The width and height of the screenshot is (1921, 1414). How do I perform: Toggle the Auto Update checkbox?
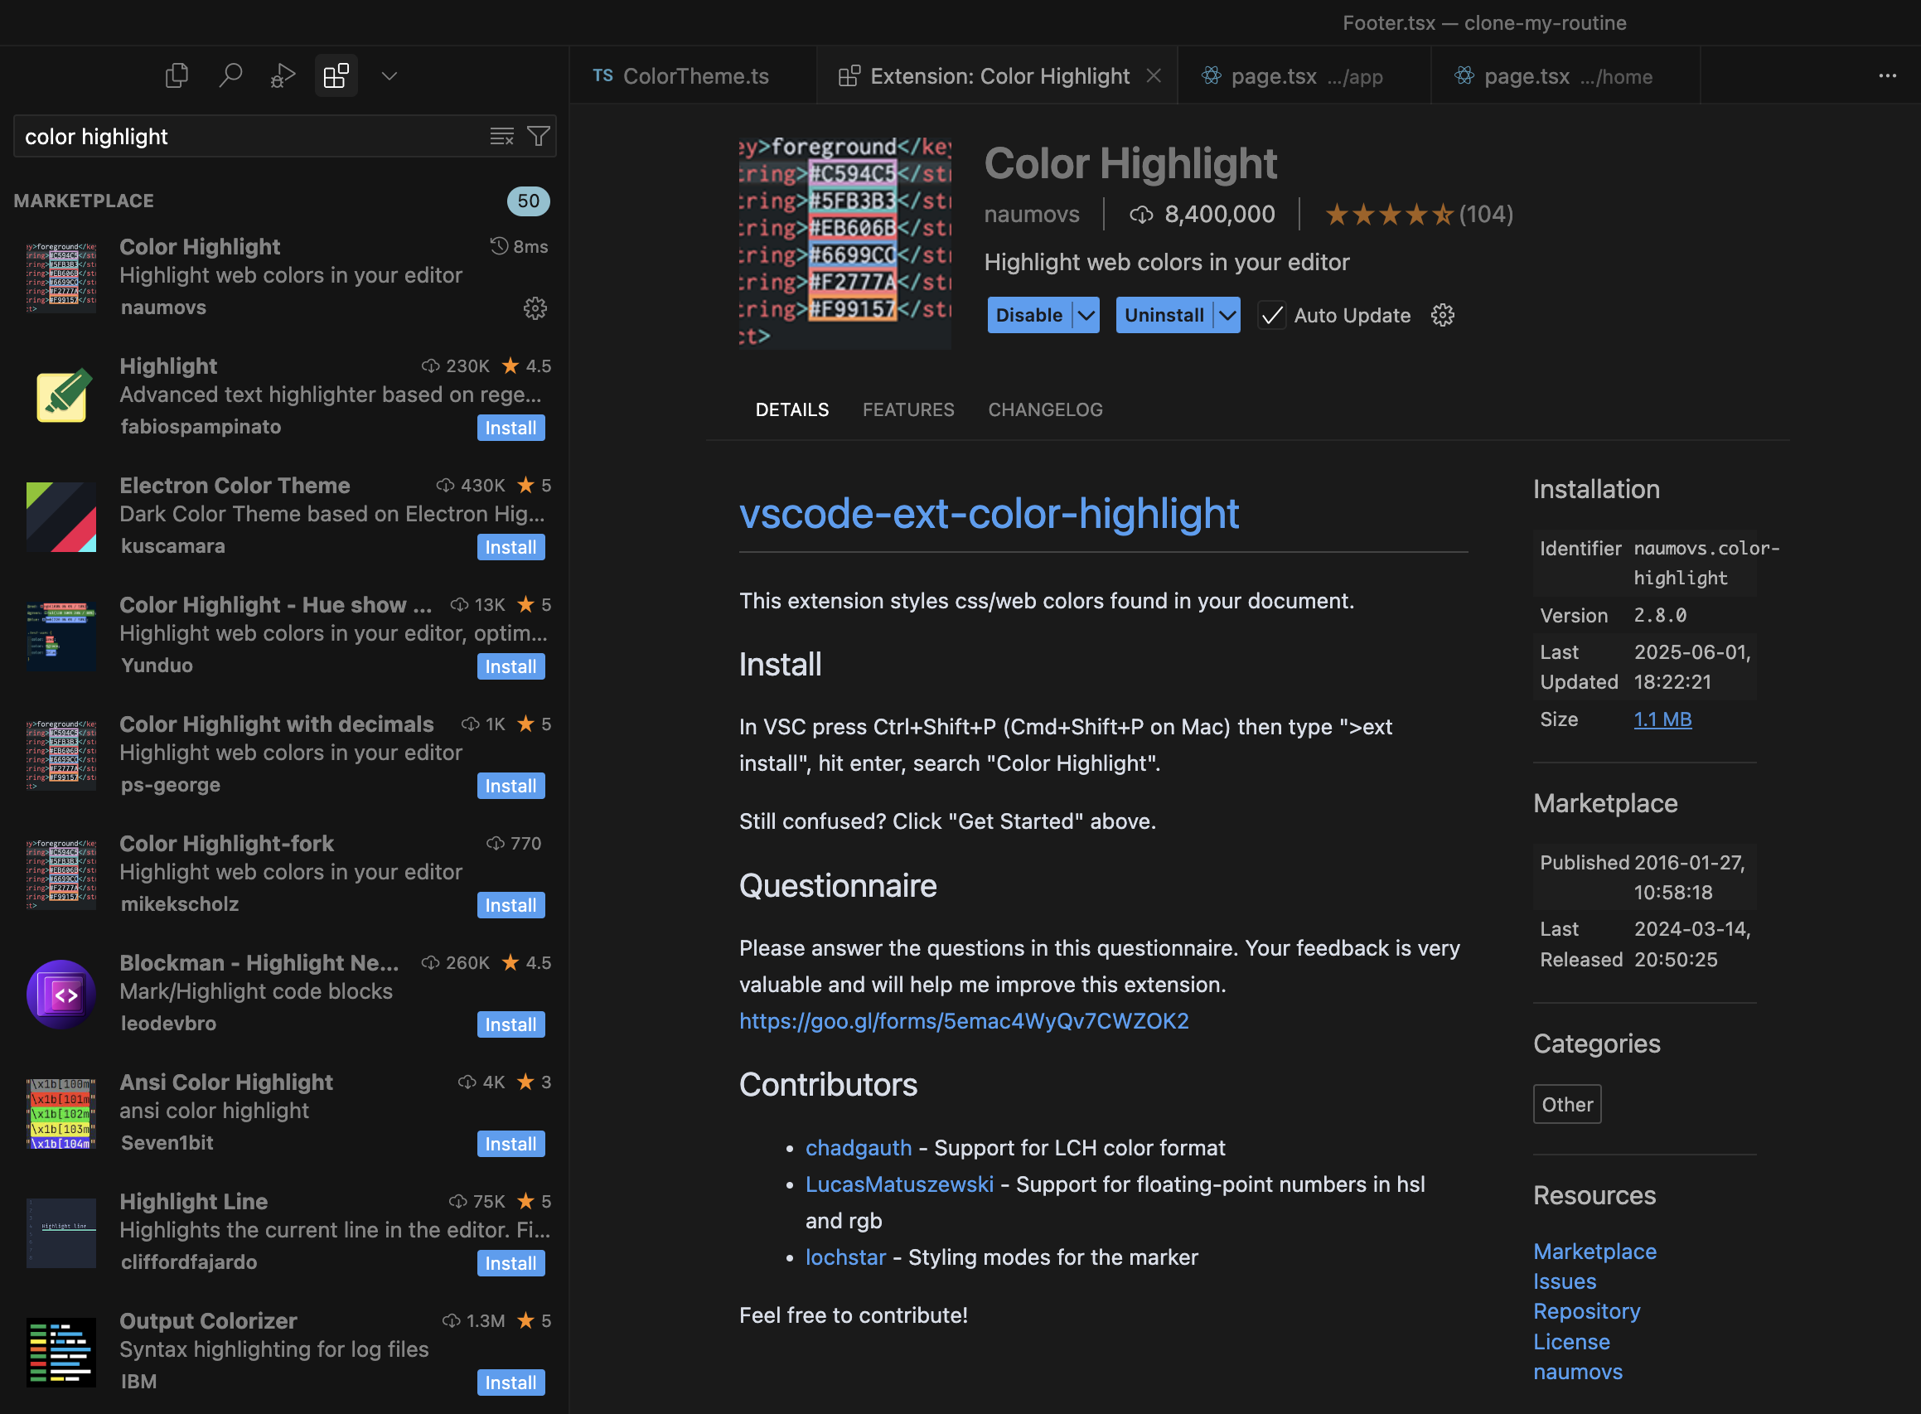tap(1271, 315)
